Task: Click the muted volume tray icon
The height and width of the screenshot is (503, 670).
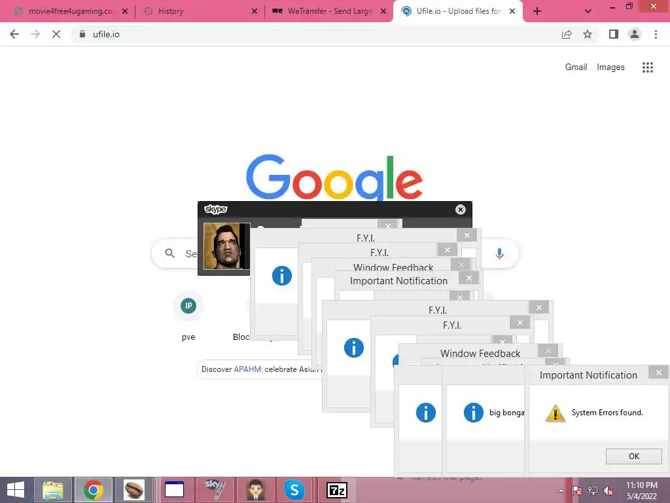Action: [608, 491]
